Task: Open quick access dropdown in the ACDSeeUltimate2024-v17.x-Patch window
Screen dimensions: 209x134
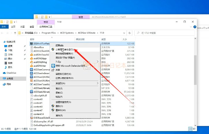Action: [x=49, y=17]
